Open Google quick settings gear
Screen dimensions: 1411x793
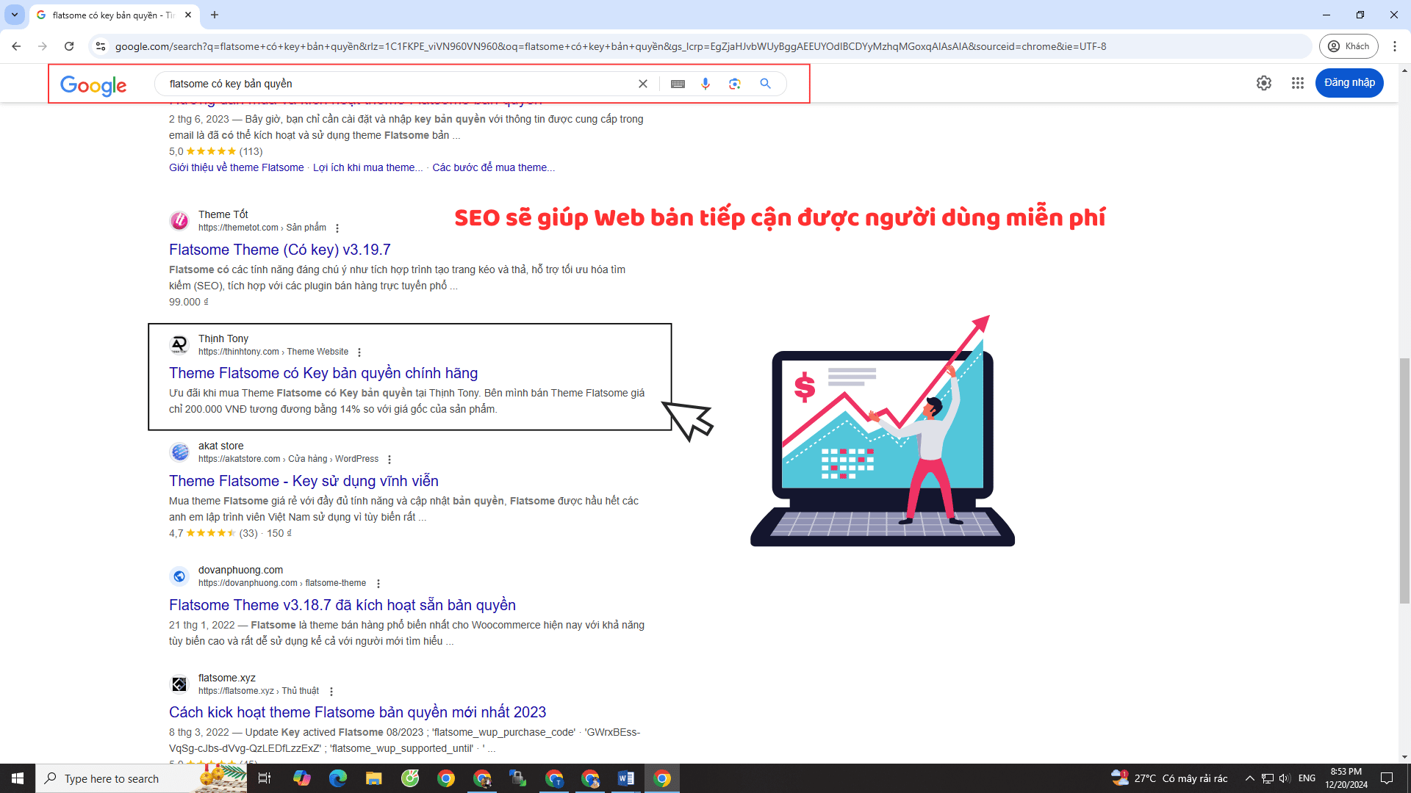[1264, 83]
